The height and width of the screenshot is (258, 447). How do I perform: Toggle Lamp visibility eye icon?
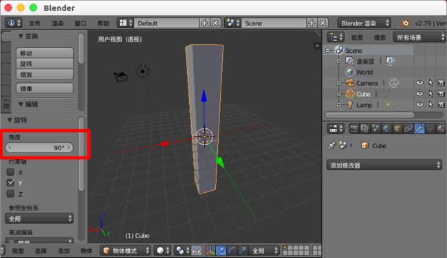click(x=419, y=104)
